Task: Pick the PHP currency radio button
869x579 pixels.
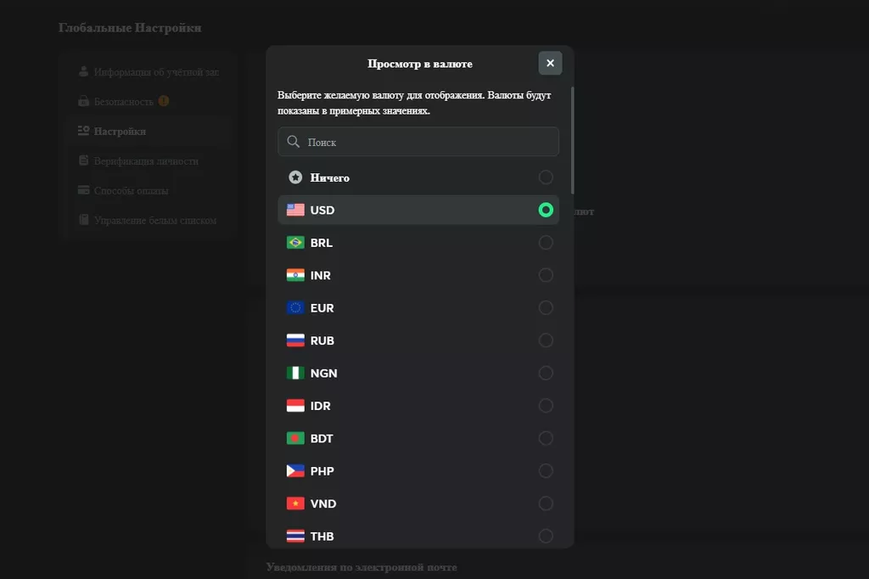Action: (546, 471)
